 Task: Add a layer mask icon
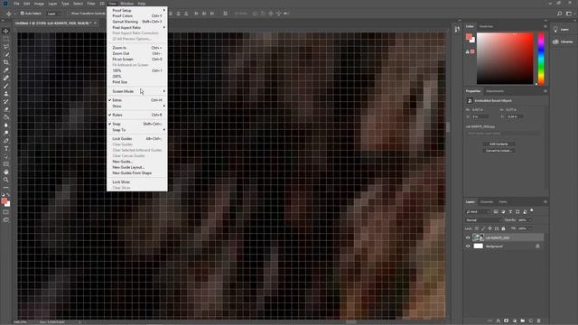pyautogui.click(x=507, y=321)
